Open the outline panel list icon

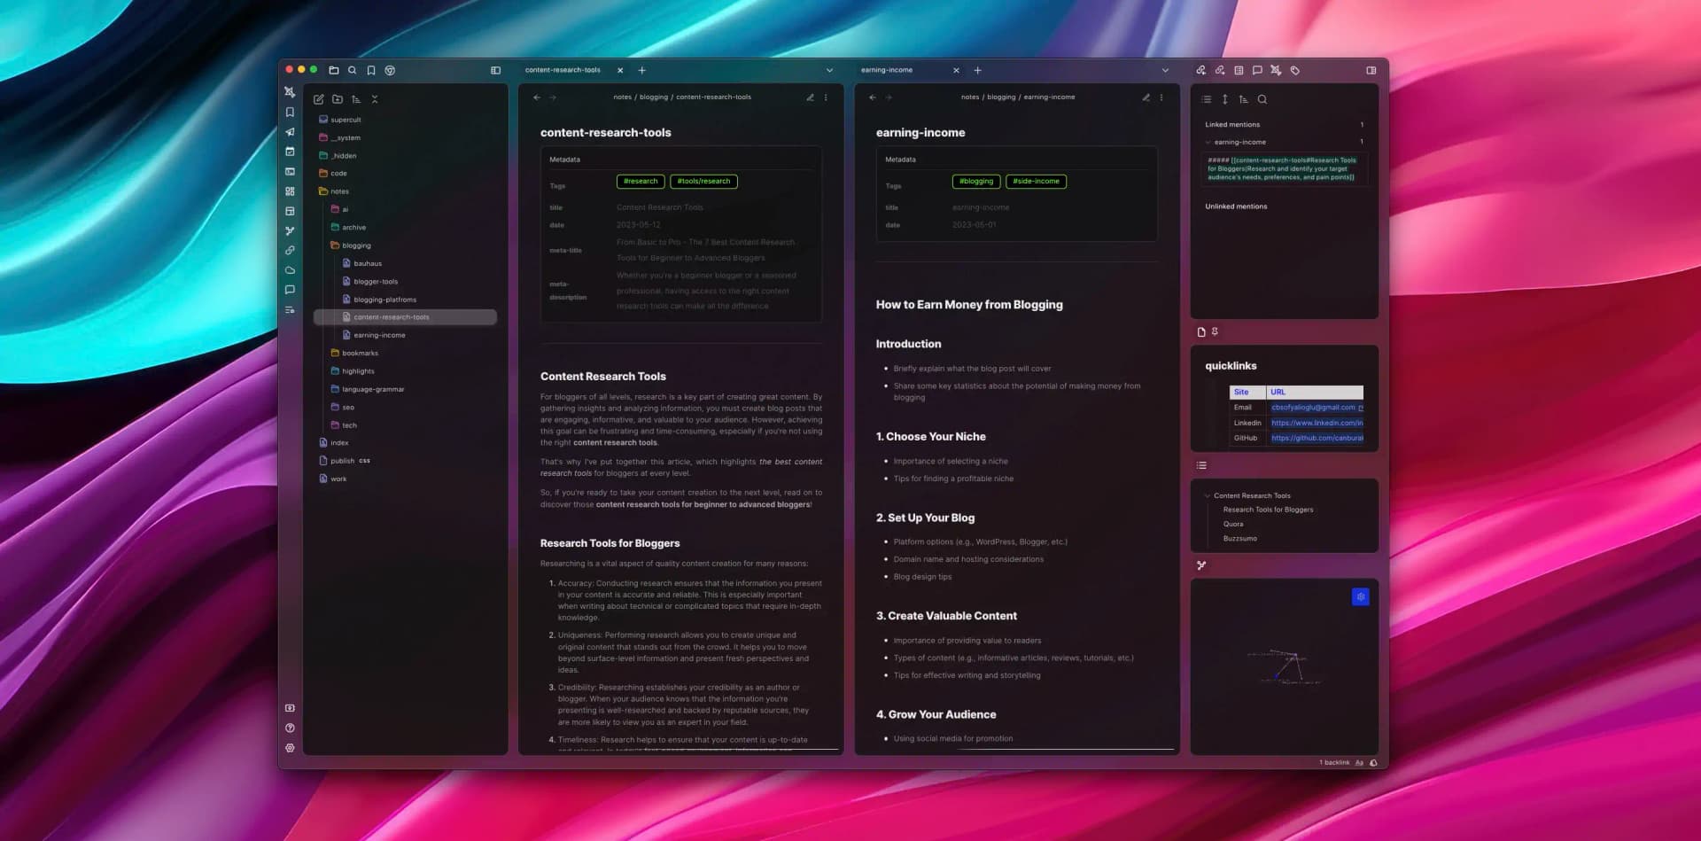click(x=1201, y=465)
